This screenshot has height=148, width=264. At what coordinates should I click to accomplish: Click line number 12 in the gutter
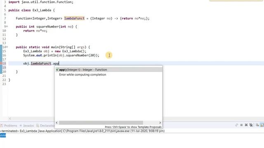click(4, 39)
